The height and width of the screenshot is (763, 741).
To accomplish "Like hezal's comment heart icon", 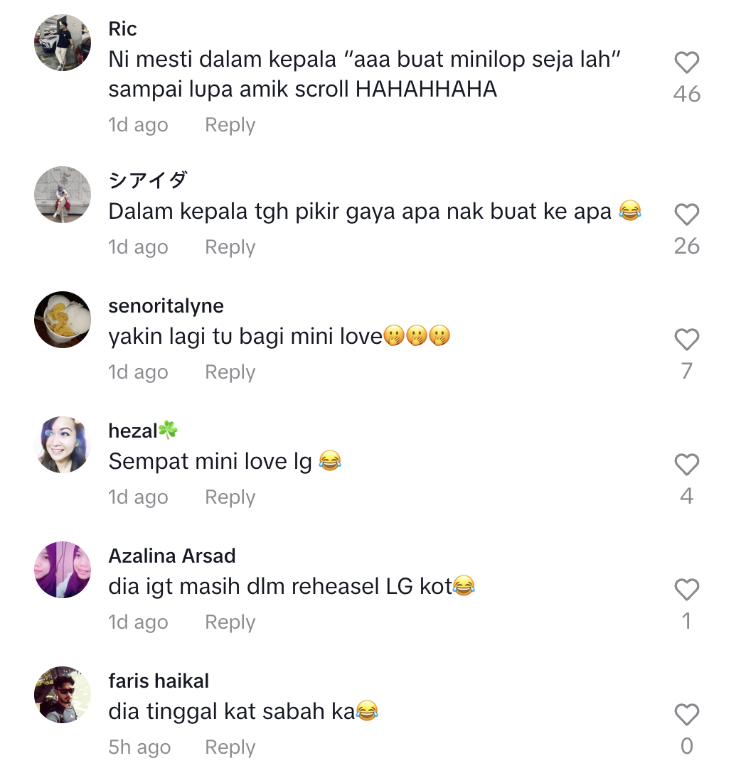I will coord(686,465).
